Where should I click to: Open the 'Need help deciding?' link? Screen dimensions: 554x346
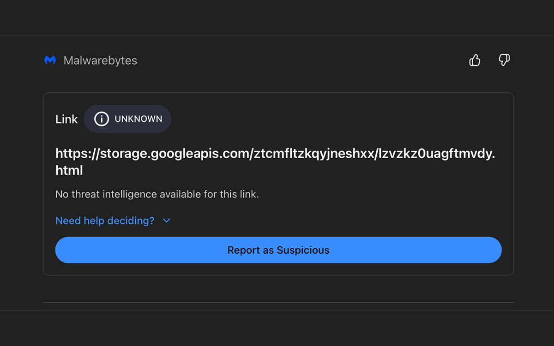click(x=105, y=221)
